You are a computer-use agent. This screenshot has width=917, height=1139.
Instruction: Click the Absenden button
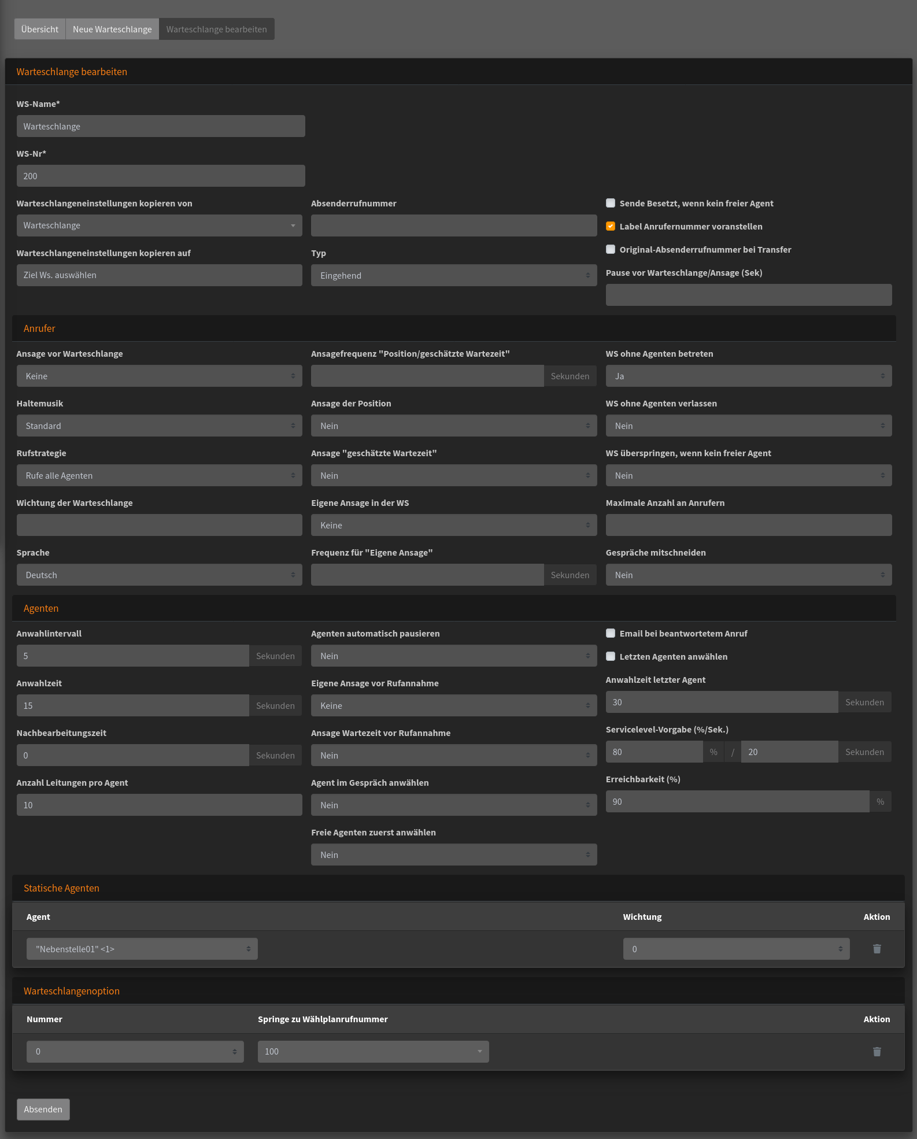point(43,1109)
